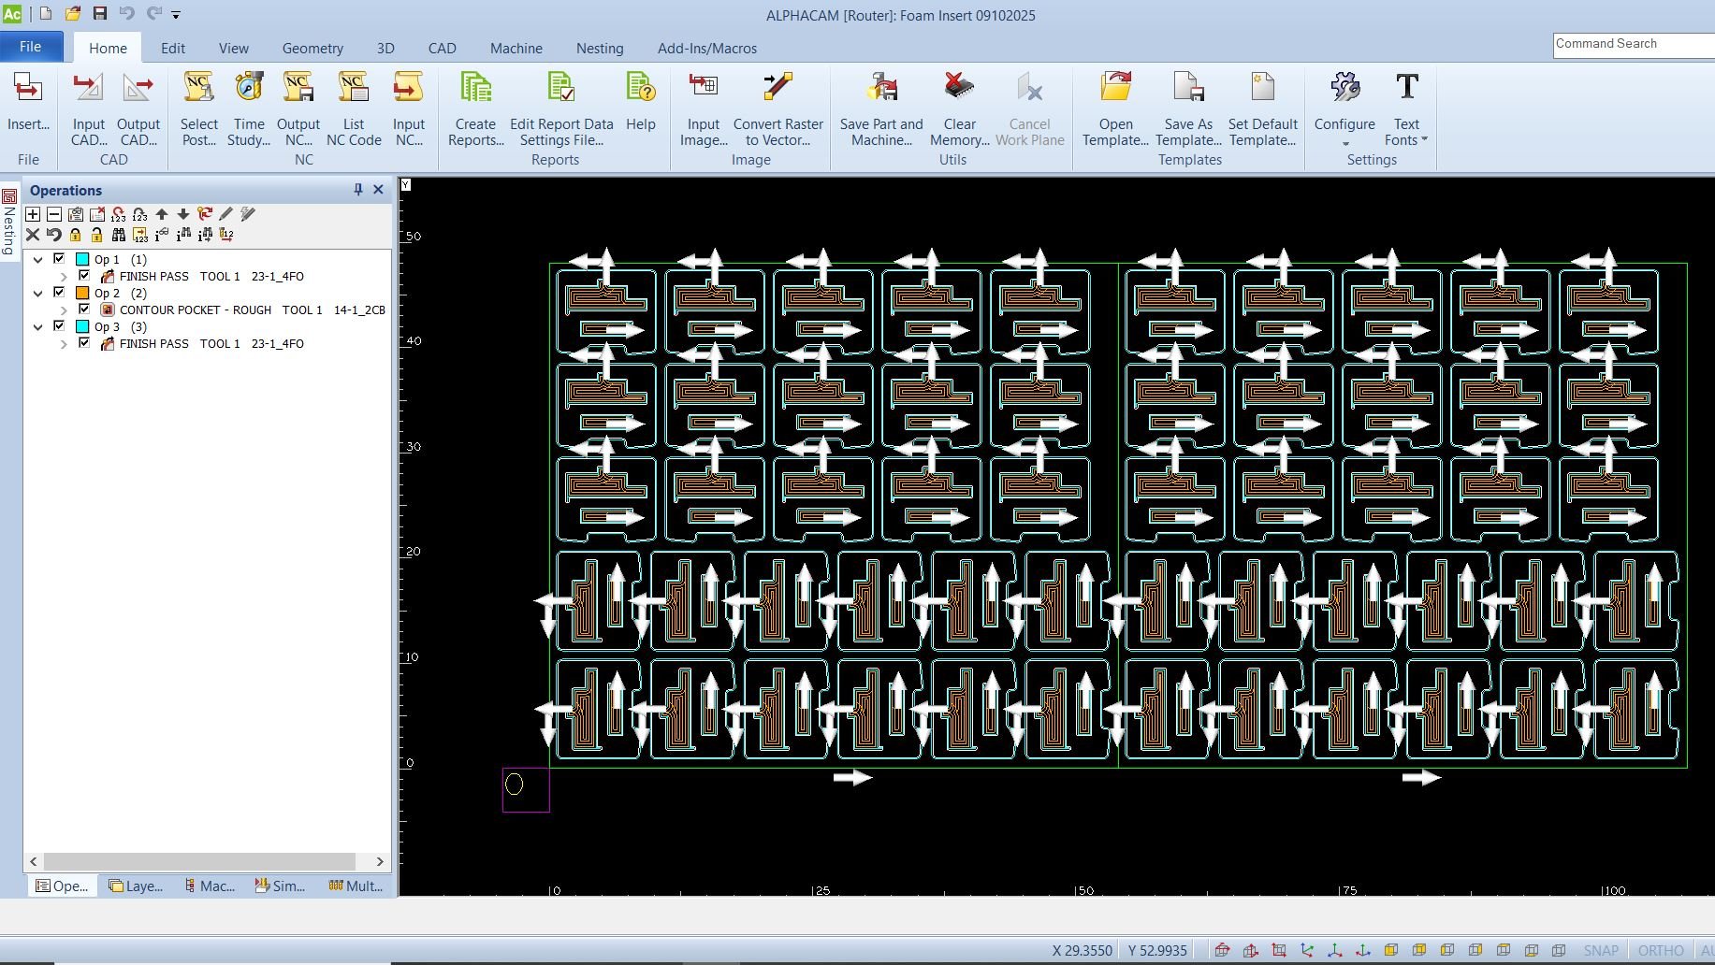Open the Add-Ins/Macros ribbon tab
The width and height of the screenshot is (1715, 965).
pos(707,48)
